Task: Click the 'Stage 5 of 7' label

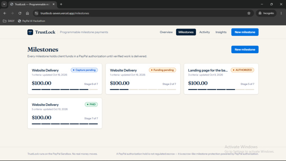Action: [247, 84]
